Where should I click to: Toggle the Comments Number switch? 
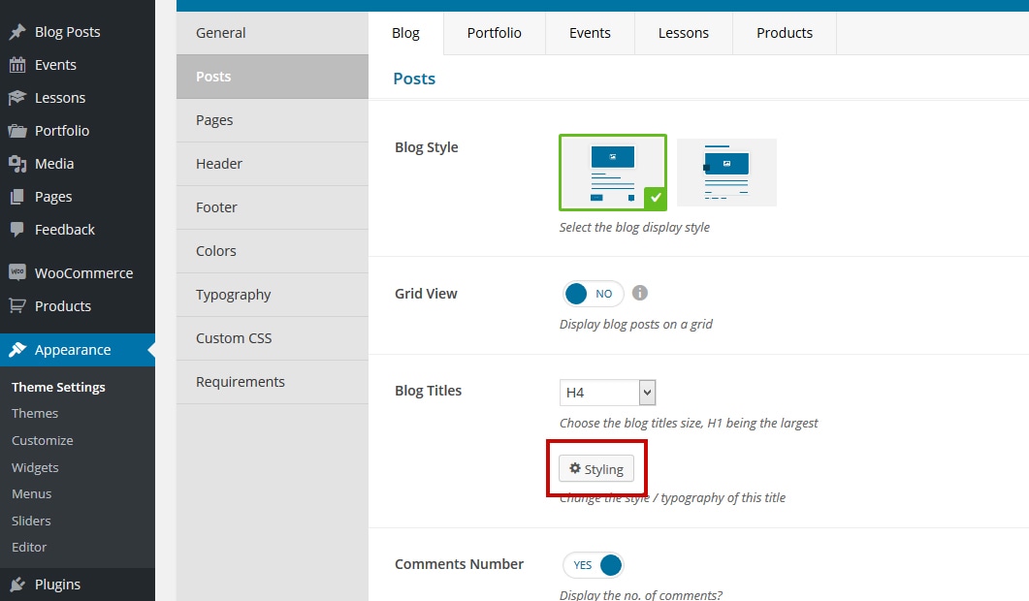(x=593, y=565)
